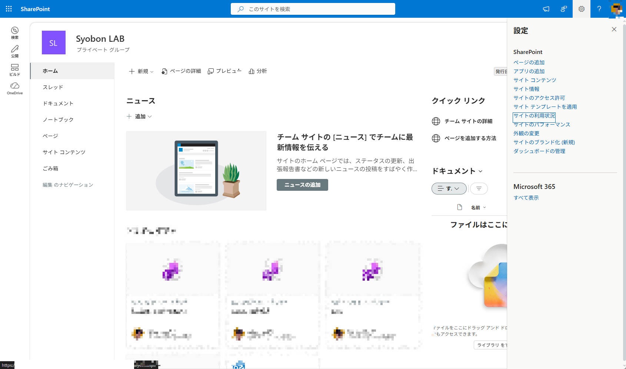Click the SL site logo tile
This screenshot has height=369, width=626.
pos(54,43)
